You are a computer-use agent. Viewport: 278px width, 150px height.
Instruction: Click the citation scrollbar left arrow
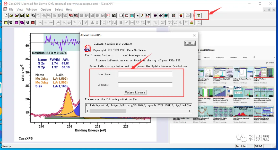88,111
